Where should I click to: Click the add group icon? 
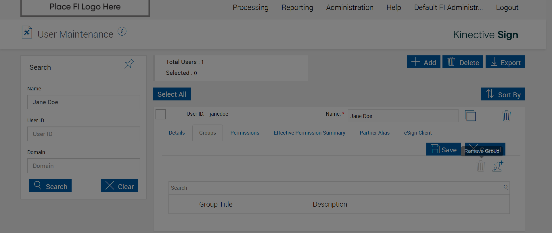coord(498,166)
